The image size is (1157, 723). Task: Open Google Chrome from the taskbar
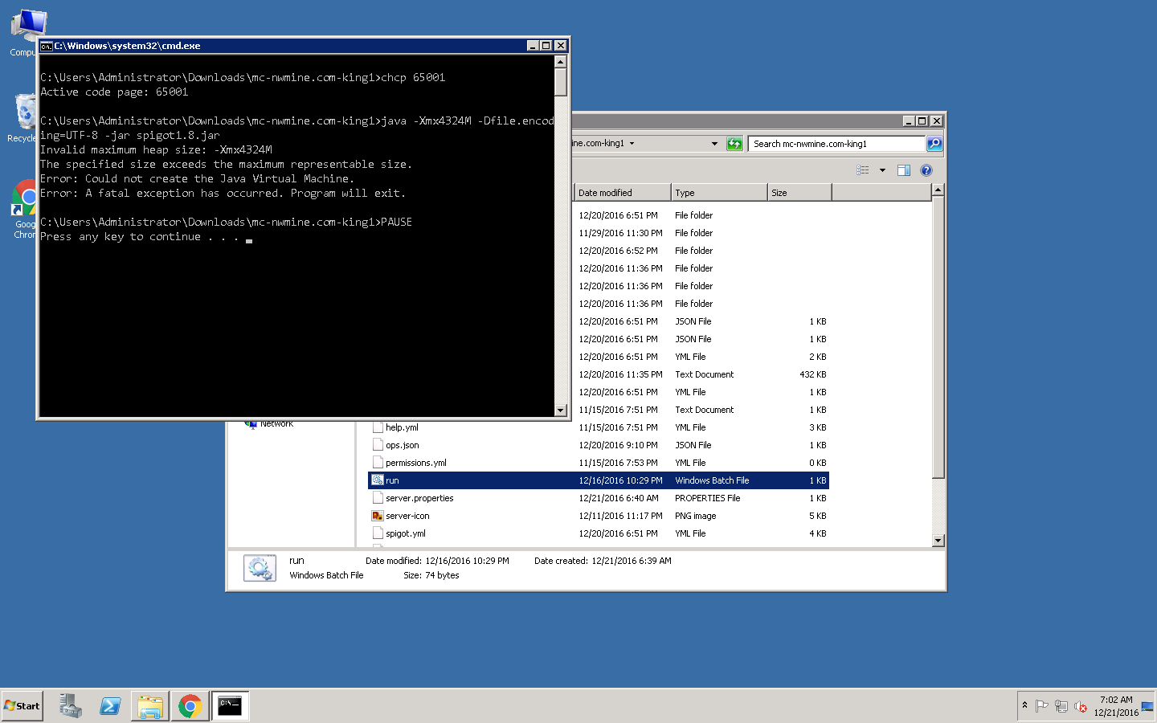[x=190, y=706]
